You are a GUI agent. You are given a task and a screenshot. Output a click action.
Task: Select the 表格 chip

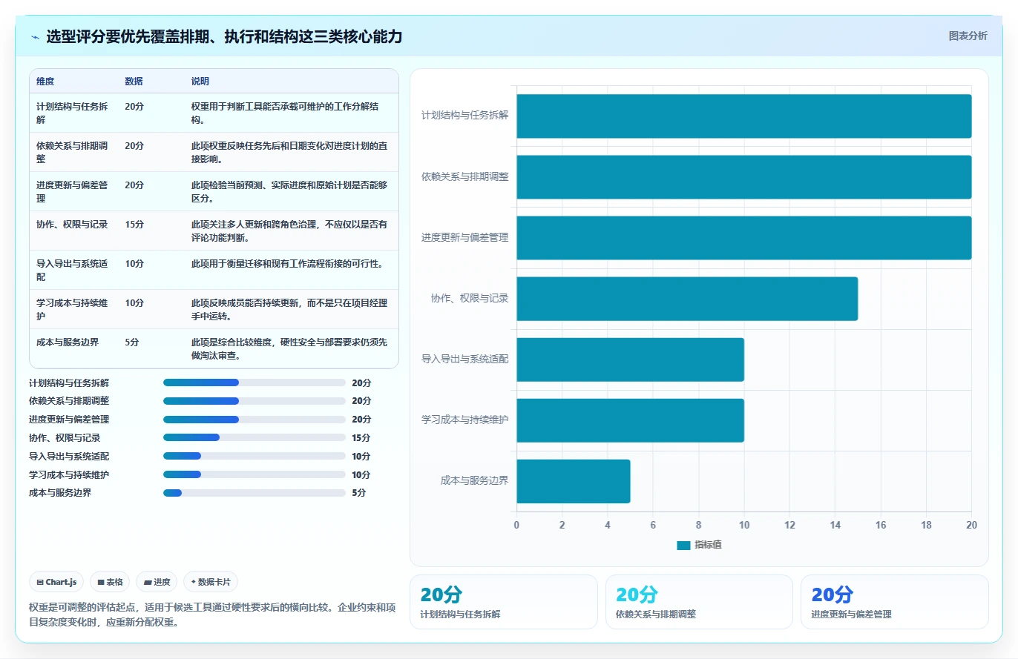pos(111,583)
